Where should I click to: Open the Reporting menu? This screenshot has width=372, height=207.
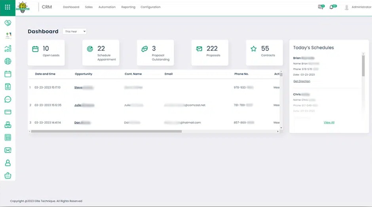[x=128, y=7]
